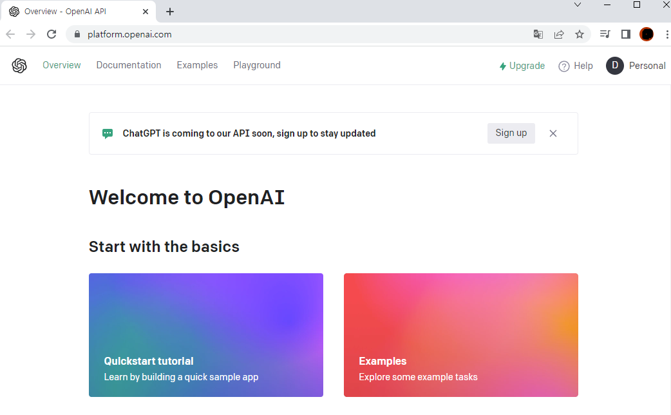The width and height of the screenshot is (671, 415).
Task: Open the media control playlist icon
Action: click(x=605, y=34)
